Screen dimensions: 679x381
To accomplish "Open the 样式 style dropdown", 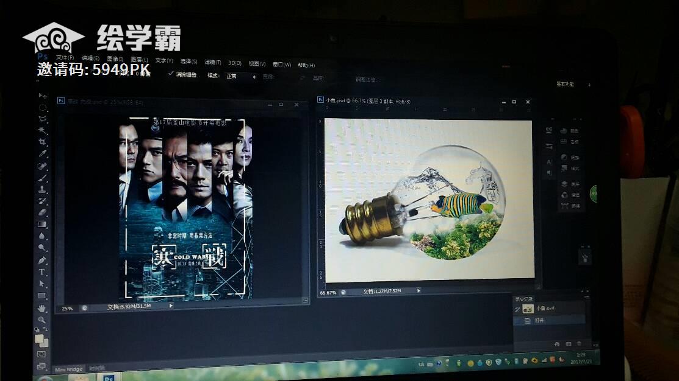I will [x=241, y=77].
